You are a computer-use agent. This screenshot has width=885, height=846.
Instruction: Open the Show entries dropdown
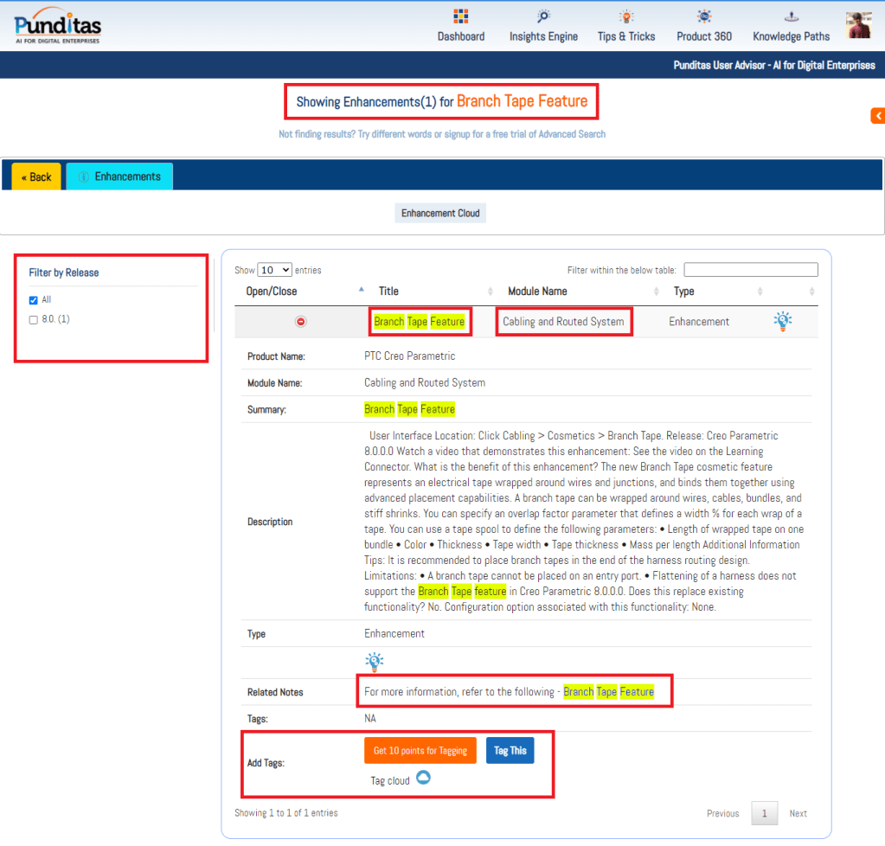pyautogui.click(x=275, y=270)
